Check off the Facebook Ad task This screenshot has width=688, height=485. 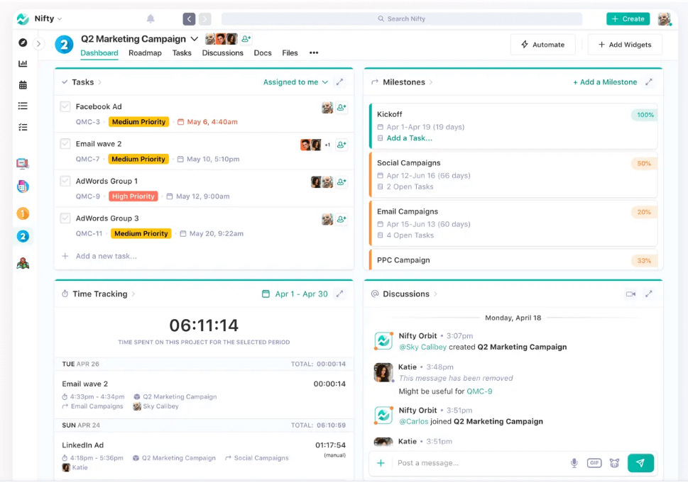tap(65, 106)
